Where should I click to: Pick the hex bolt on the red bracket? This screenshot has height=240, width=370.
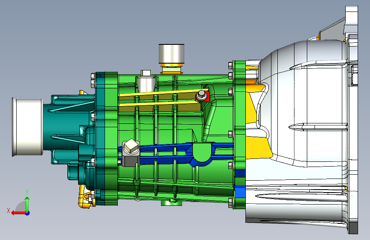[x=202, y=95]
